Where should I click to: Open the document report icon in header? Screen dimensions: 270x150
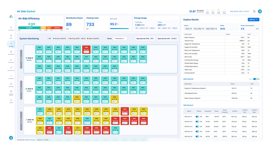pos(254,11)
